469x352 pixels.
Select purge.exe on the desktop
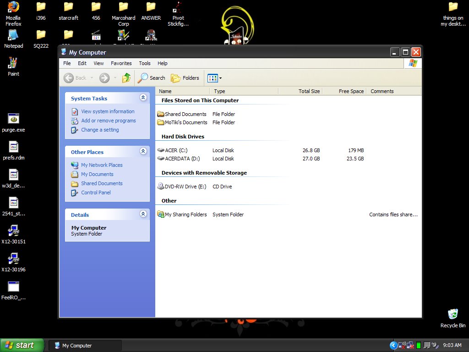[13, 123]
